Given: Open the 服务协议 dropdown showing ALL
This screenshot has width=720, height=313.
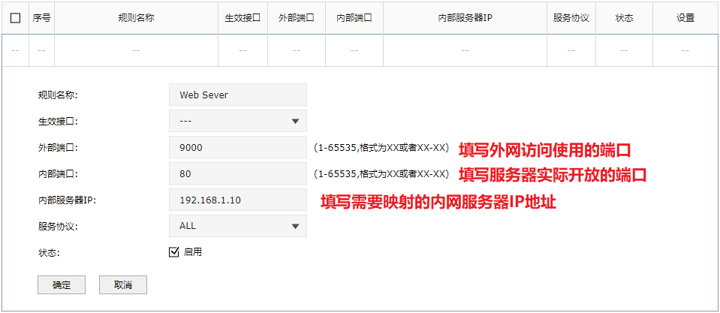Looking at the screenshot, I should tap(238, 226).
